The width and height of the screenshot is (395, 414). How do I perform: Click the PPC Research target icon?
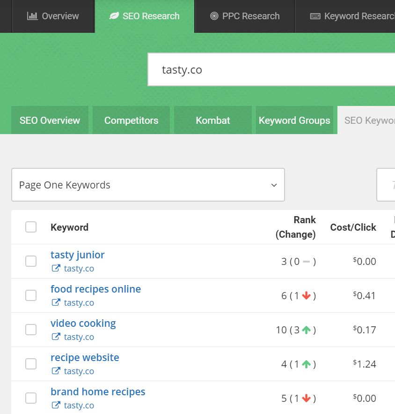pyautogui.click(x=214, y=16)
